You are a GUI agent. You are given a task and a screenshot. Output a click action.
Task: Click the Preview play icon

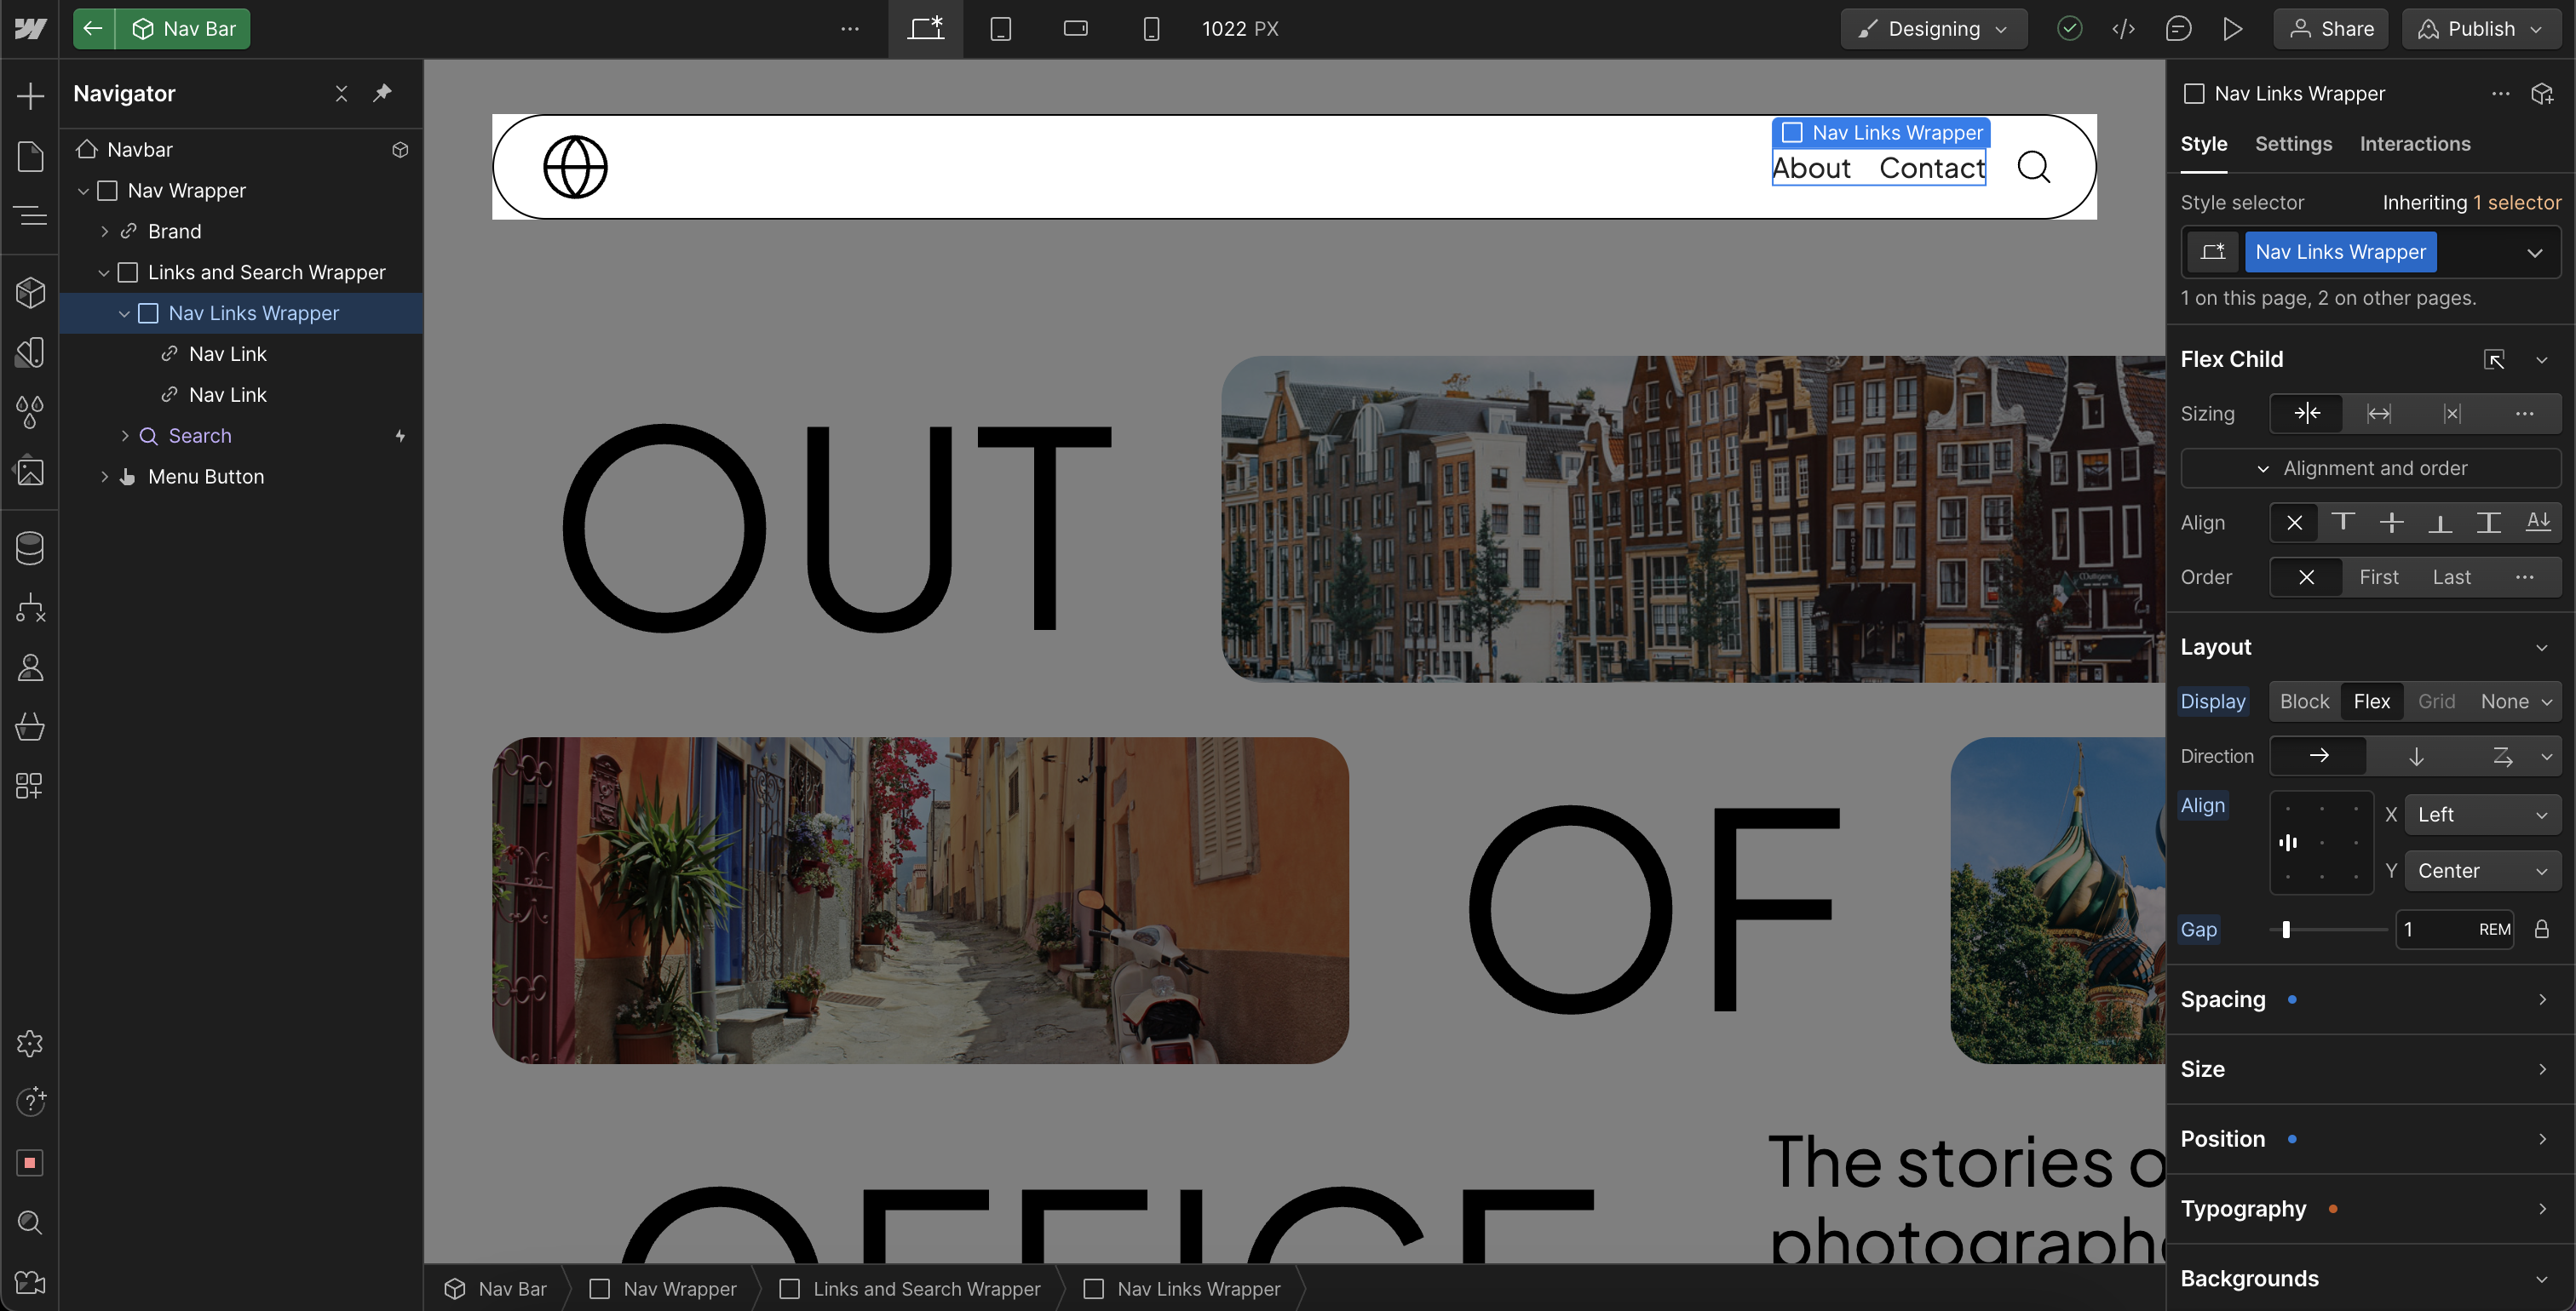pos(2232,29)
